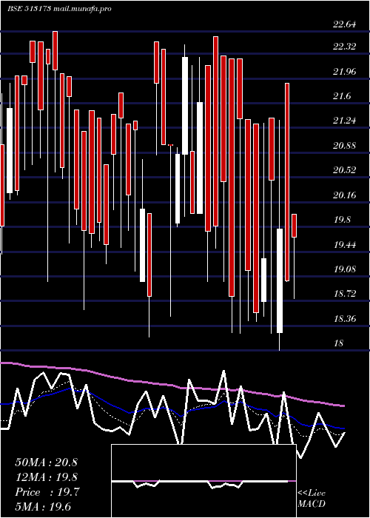Click inside the MACD inset chart box
This screenshot has height=518, width=370.
[203, 481]
